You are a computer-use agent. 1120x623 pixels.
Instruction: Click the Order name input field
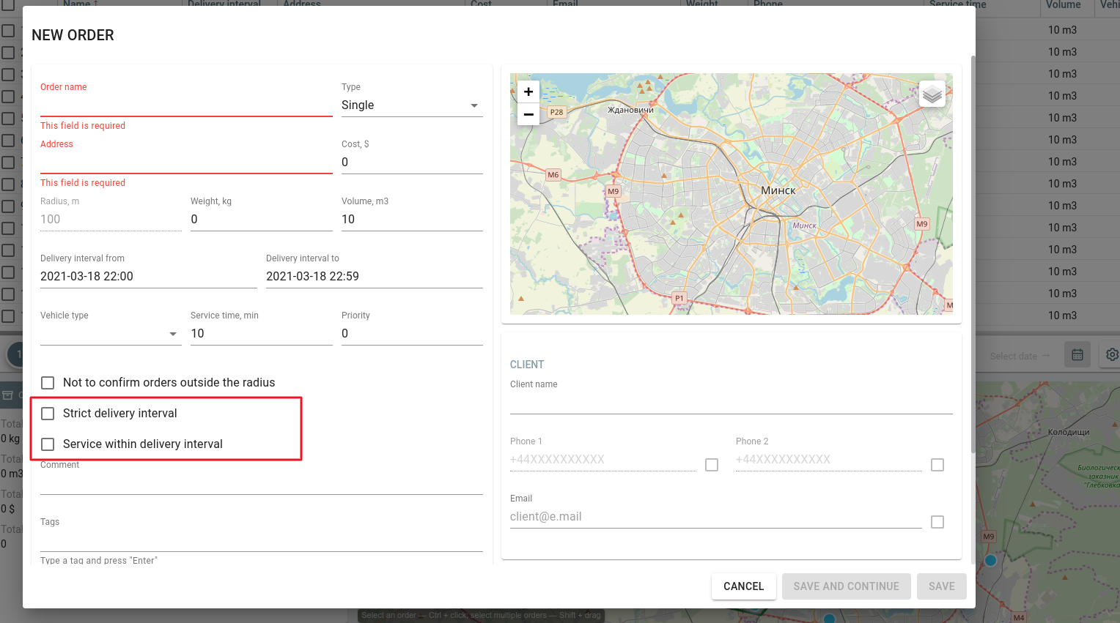point(186,105)
